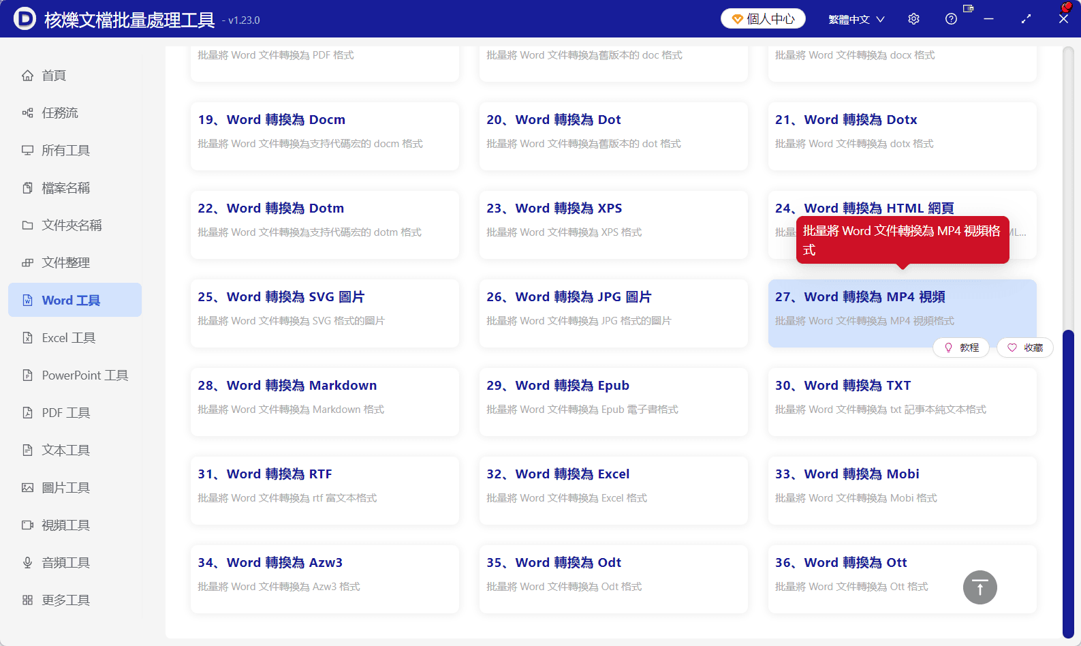Open the Word 轉換為 XPS tool card
The height and width of the screenshot is (646, 1081).
pyautogui.click(x=614, y=225)
